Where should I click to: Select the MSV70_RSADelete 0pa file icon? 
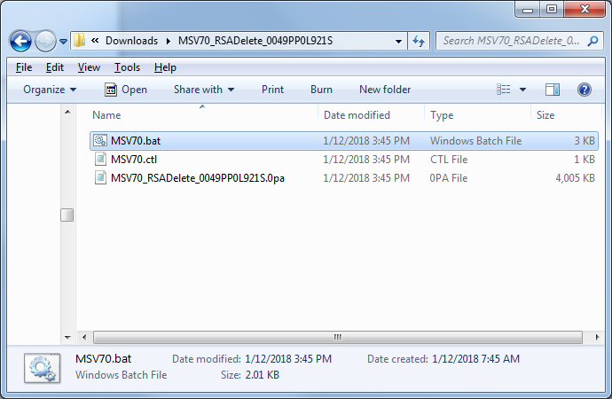coord(100,178)
